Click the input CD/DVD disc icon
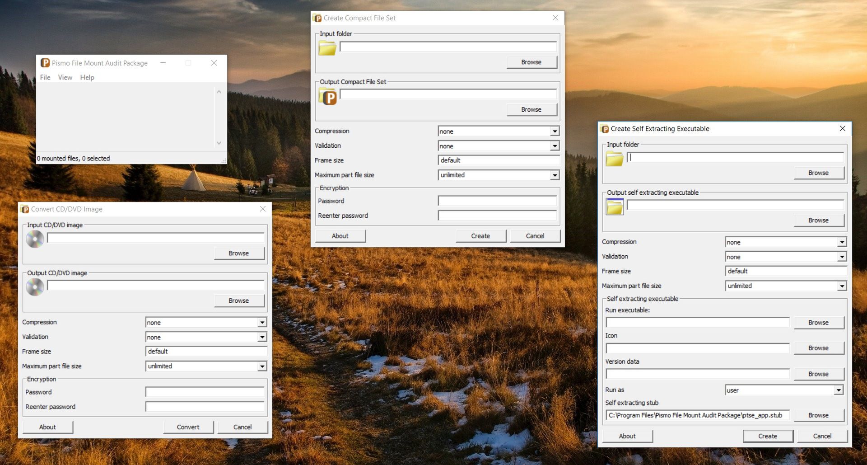 pyautogui.click(x=35, y=239)
